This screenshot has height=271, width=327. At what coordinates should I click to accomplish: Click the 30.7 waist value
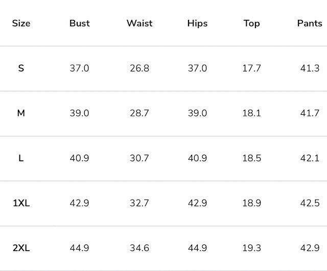coord(139,158)
